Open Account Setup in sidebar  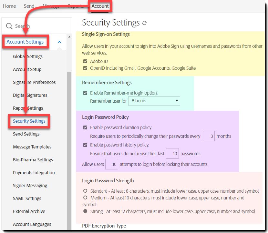click(x=27, y=69)
